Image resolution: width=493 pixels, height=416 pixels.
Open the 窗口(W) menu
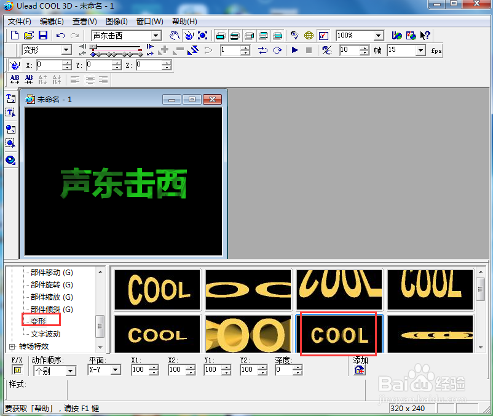click(149, 22)
